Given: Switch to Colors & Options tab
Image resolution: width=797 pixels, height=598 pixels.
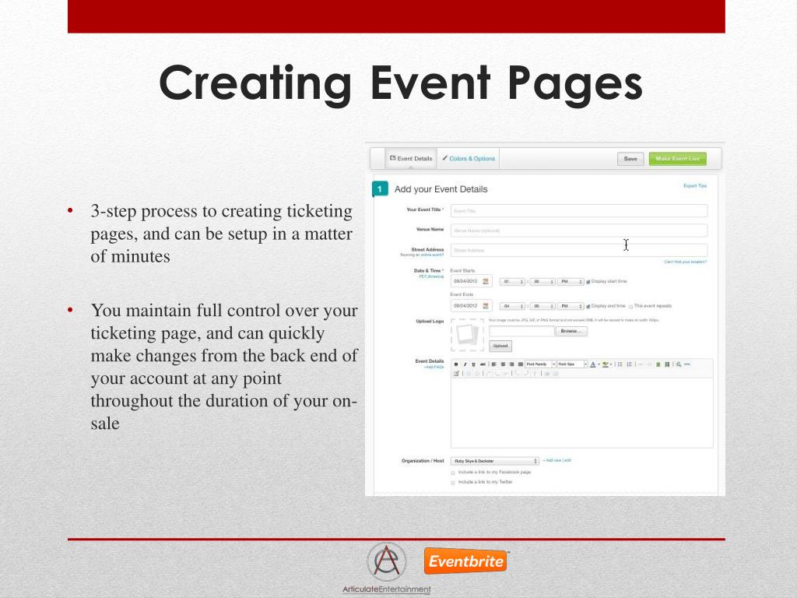Looking at the screenshot, I should tap(469, 159).
